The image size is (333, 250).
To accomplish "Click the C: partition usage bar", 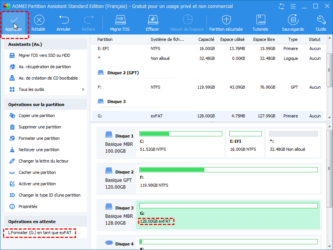I will (x=181, y=134).
